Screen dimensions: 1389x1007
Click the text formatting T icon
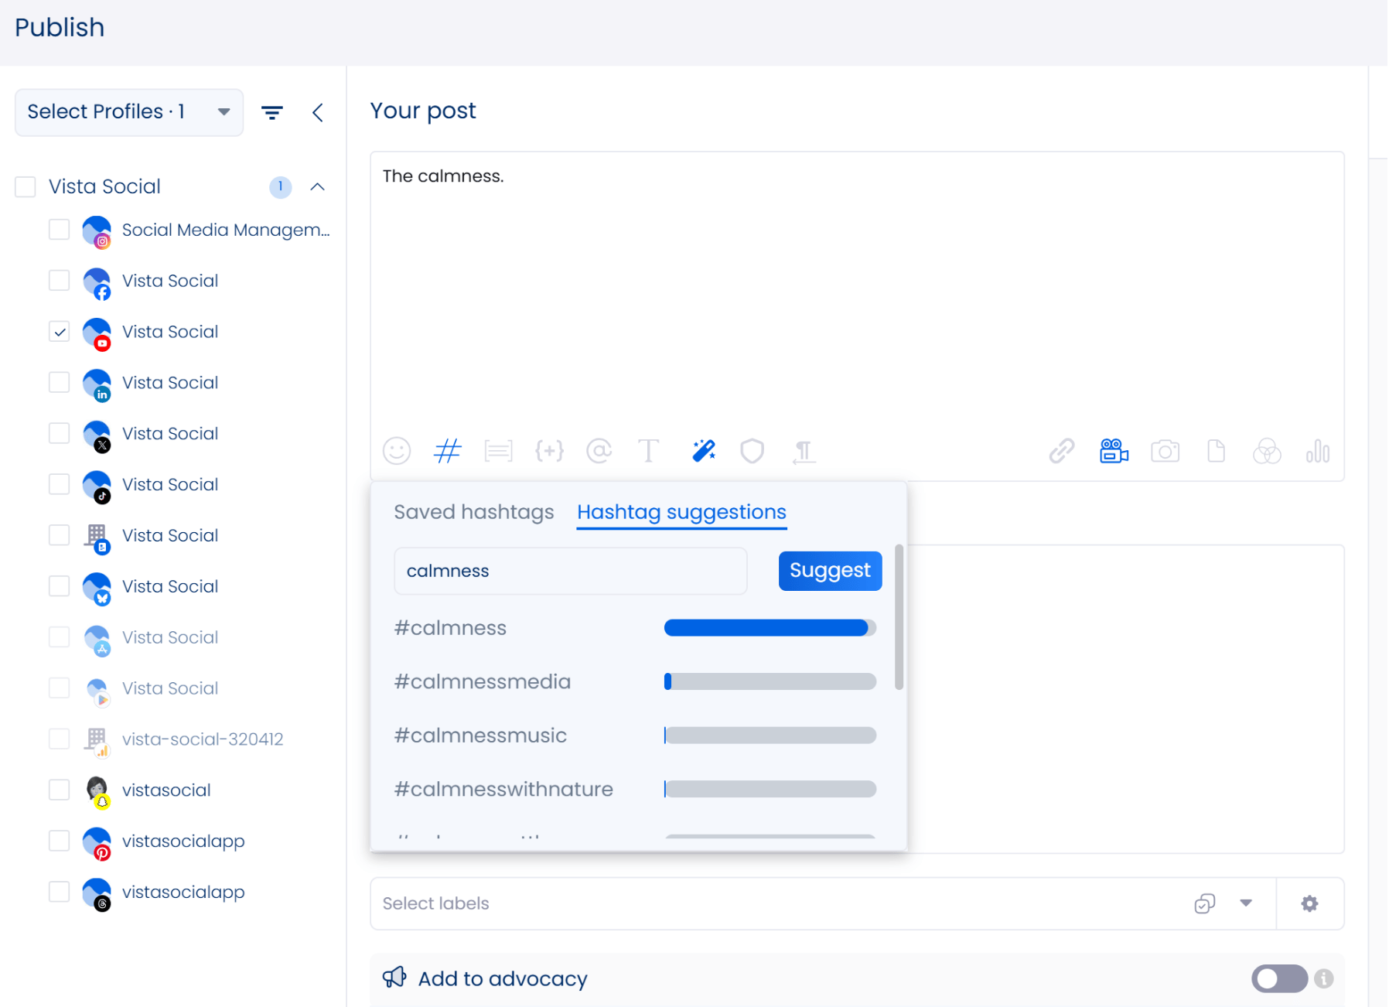[649, 451]
